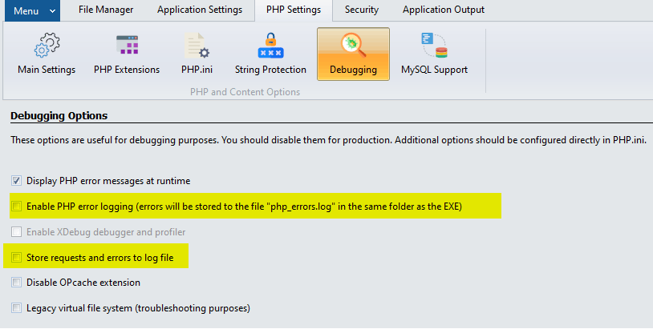Select the Debugging bug icon

point(353,46)
